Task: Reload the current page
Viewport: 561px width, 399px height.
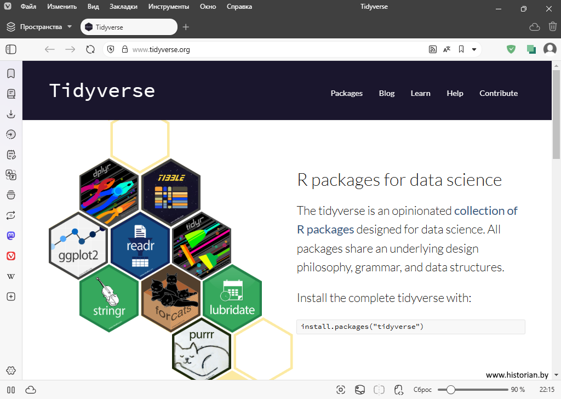Action: pos(90,49)
